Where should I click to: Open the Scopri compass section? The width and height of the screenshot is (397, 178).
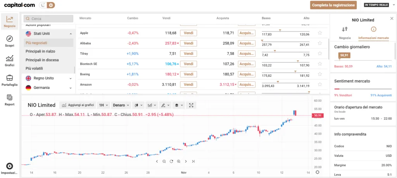tap(10, 41)
